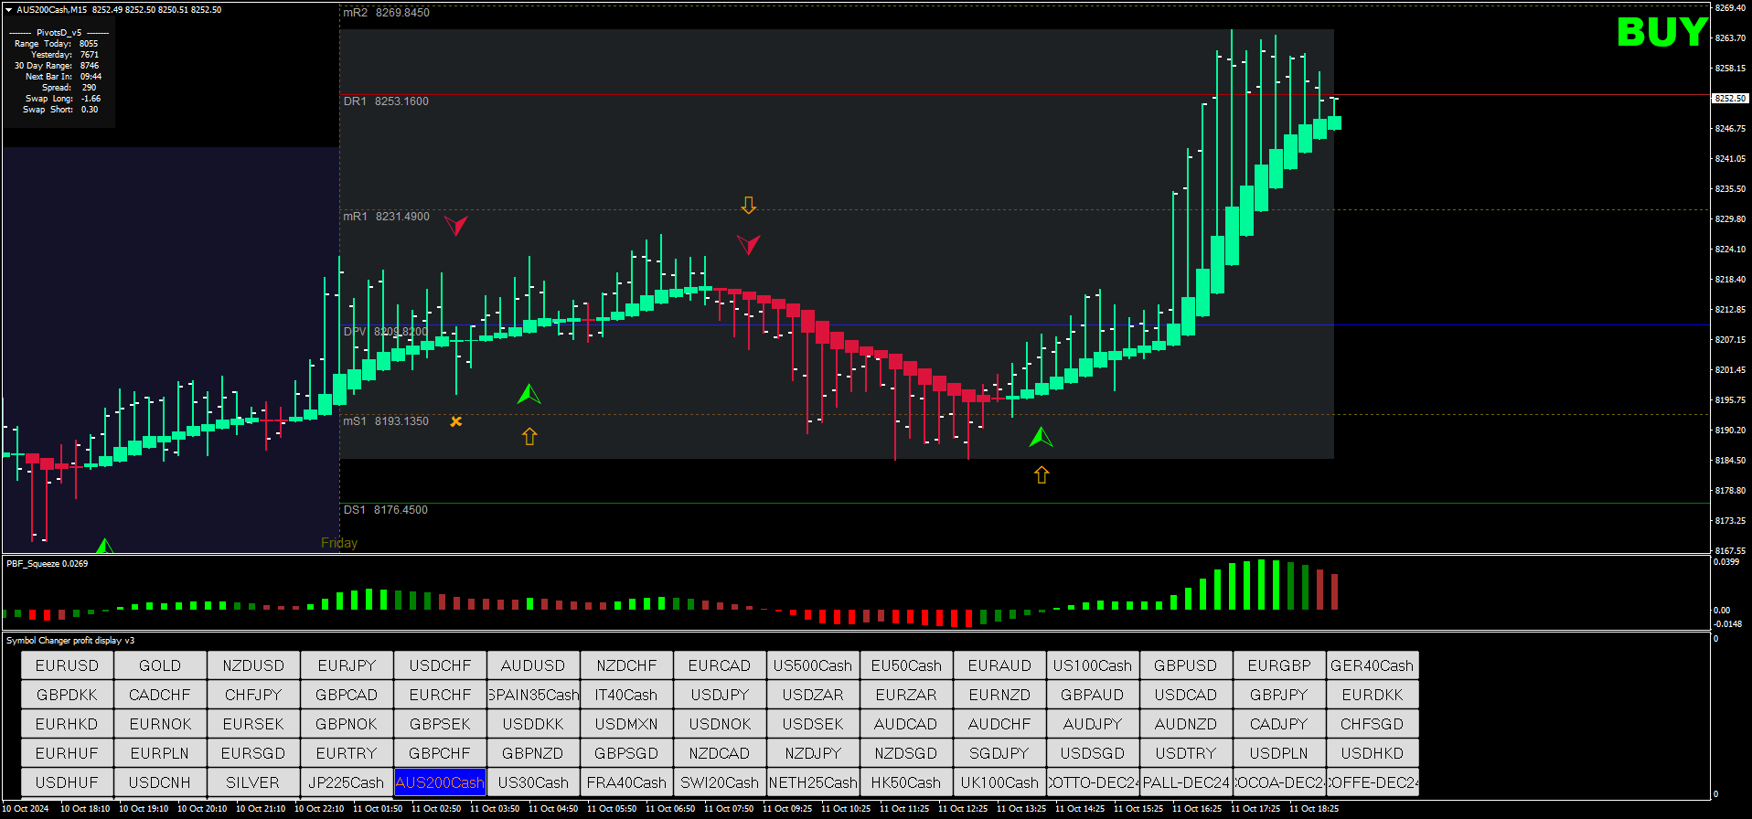Change chart to the GBPUSD symbol

pos(1185,665)
